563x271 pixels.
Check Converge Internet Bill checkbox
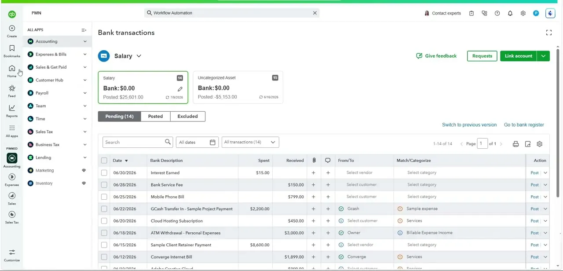104,257
